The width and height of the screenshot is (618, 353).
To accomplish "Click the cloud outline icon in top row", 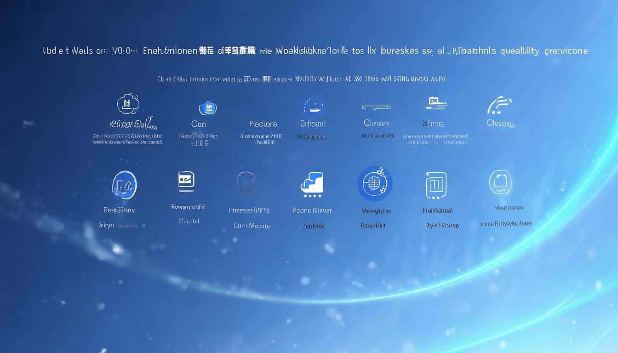I will 128,104.
